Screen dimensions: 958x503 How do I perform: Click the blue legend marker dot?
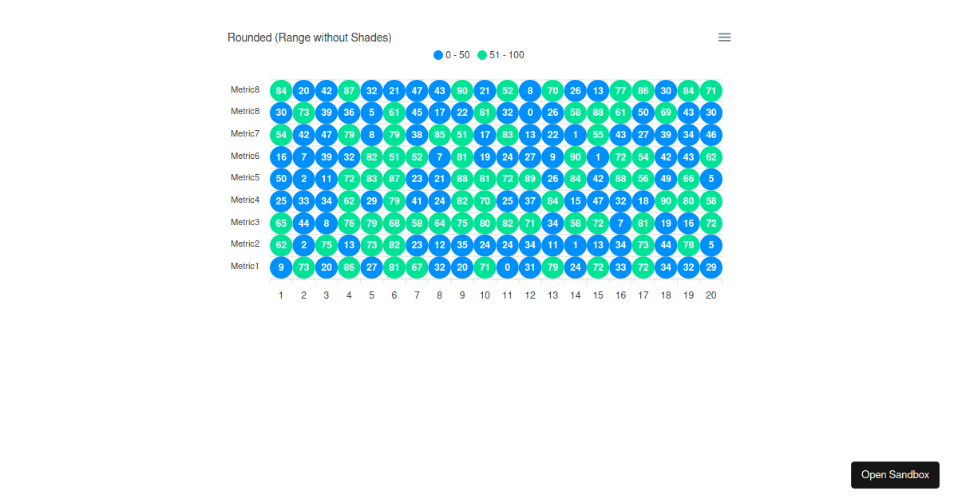pos(438,54)
